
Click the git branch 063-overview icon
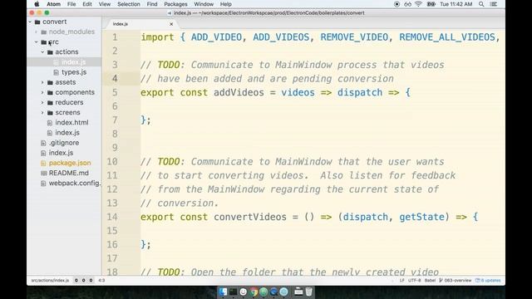[x=441, y=281]
